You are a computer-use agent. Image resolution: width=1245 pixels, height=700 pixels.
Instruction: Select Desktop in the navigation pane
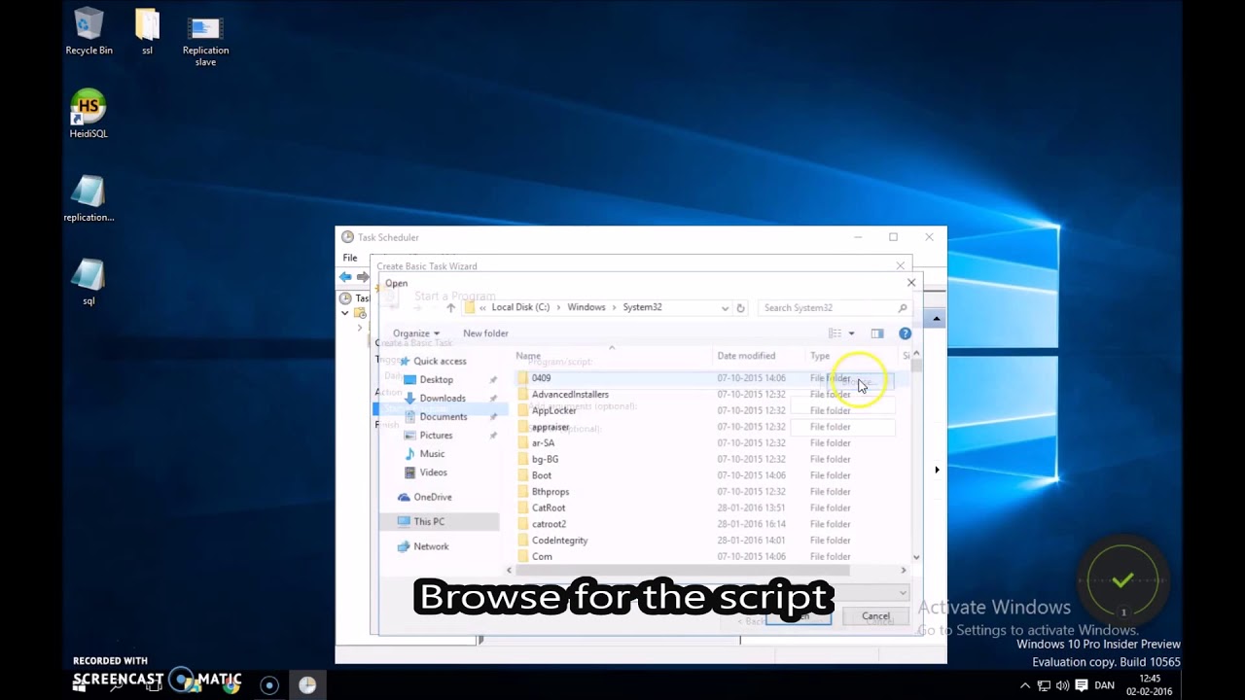click(x=436, y=379)
